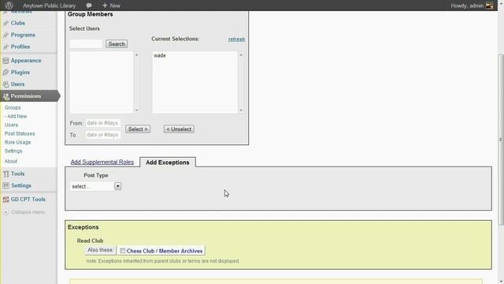Open Post Statuses submenu
Viewport: 504px width, 284px height.
pyautogui.click(x=20, y=133)
